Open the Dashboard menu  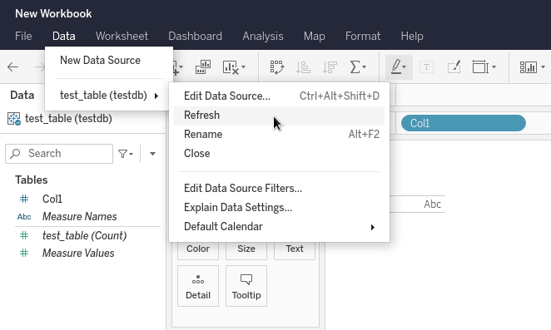point(195,37)
